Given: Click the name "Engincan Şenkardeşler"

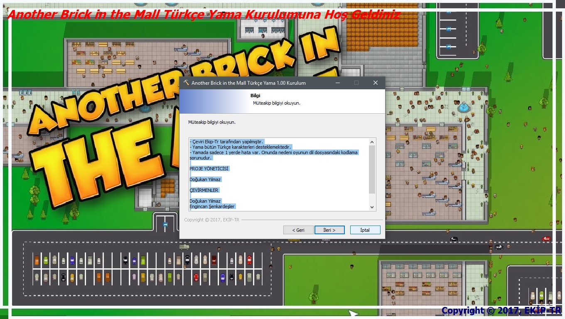Looking at the screenshot, I should pyautogui.click(x=212, y=206).
